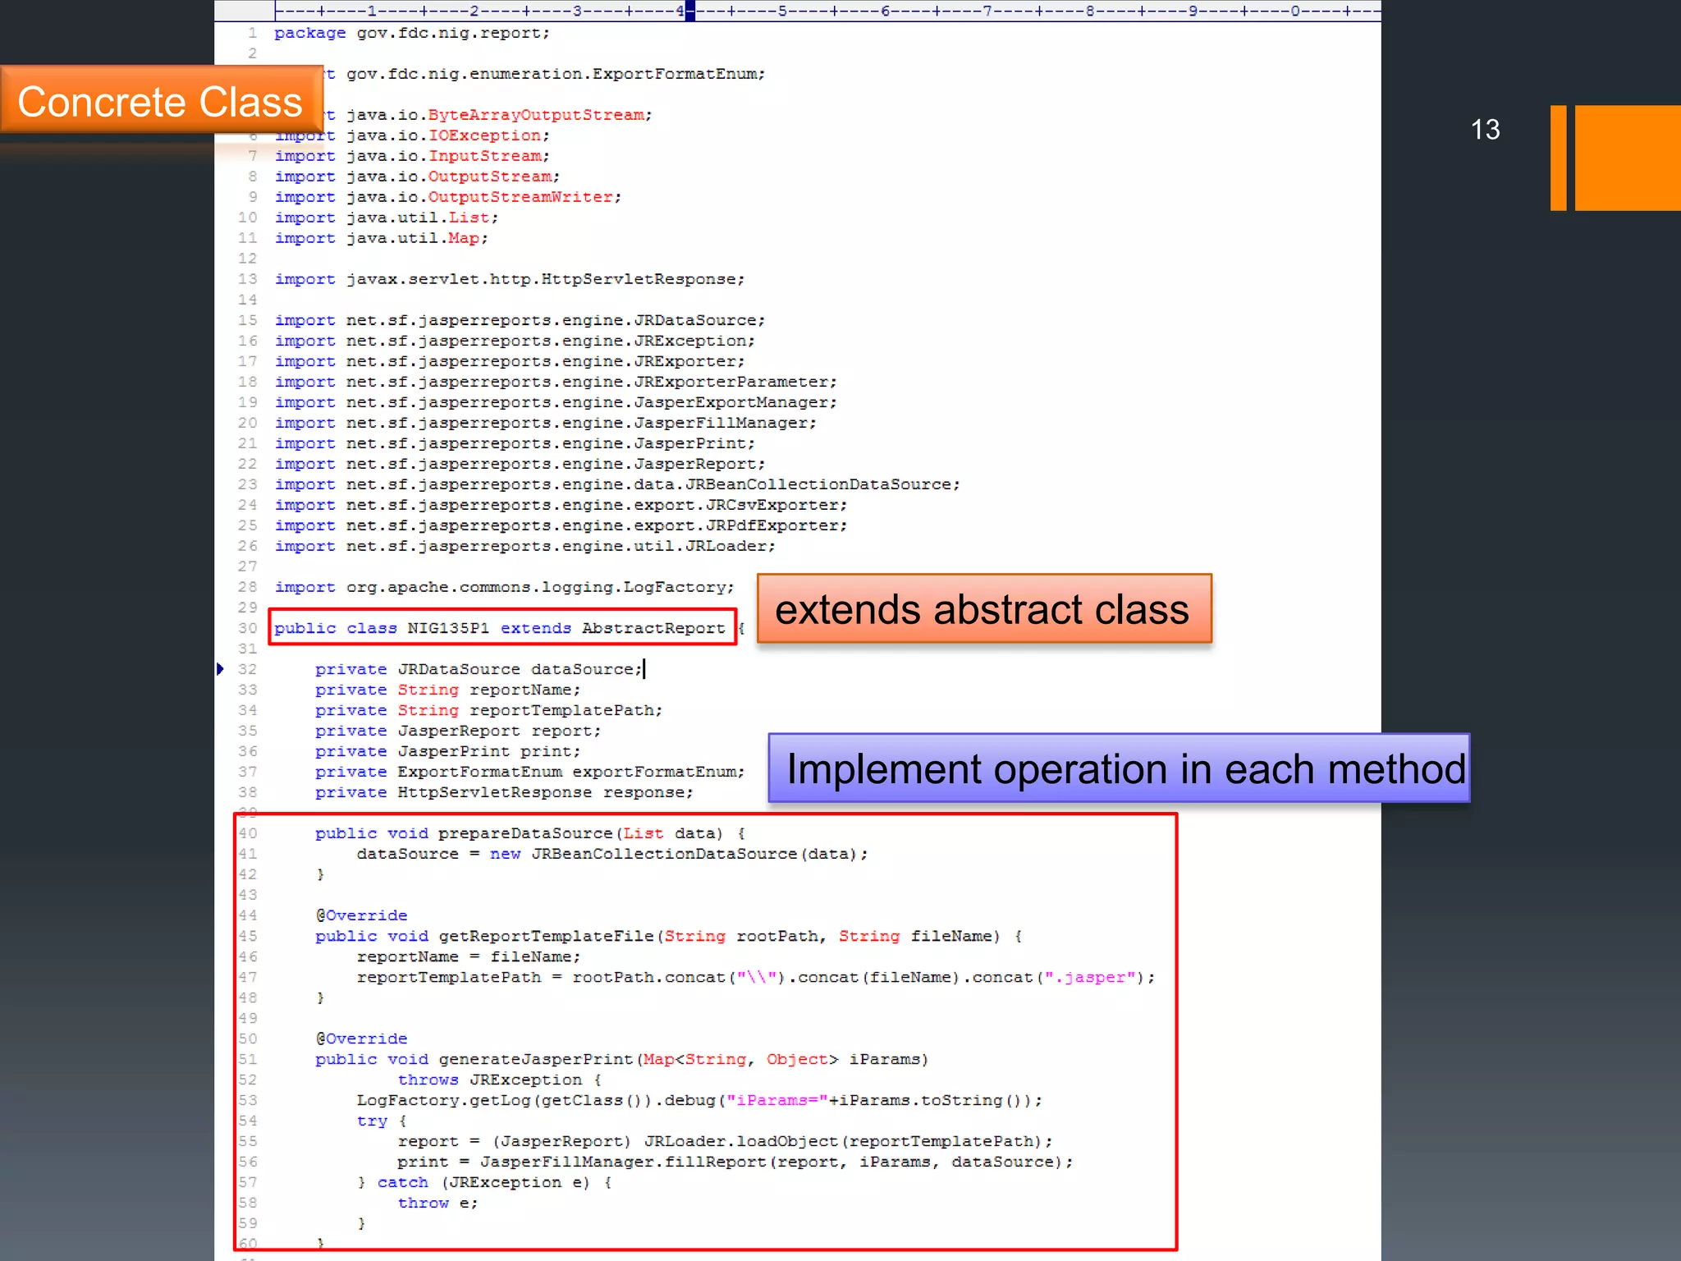The height and width of the screenshot is (1261, 1681).
Task: Click the prepareDataSource method name
Action: [x=525, y=833]
